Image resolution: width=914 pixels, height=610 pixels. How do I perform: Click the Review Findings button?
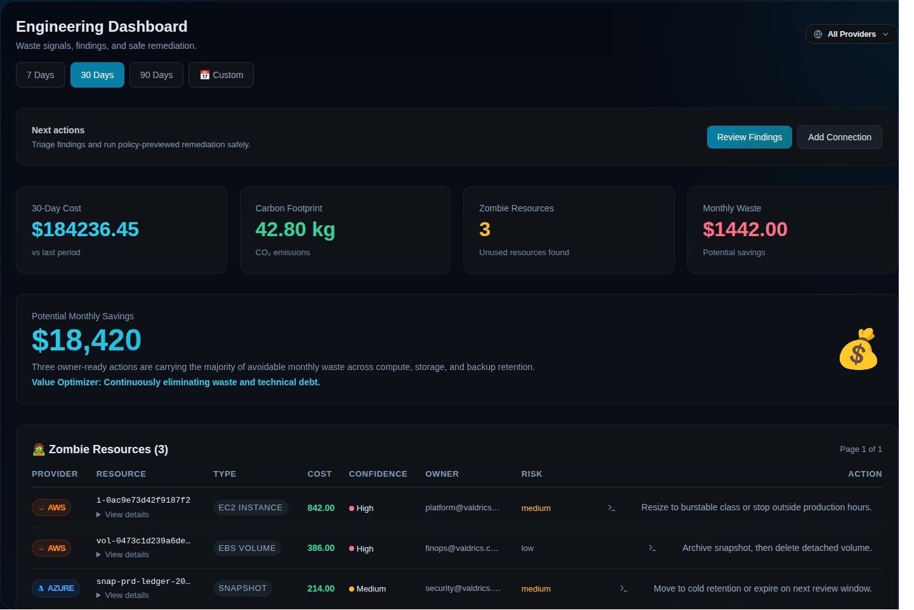pos(749,137)
